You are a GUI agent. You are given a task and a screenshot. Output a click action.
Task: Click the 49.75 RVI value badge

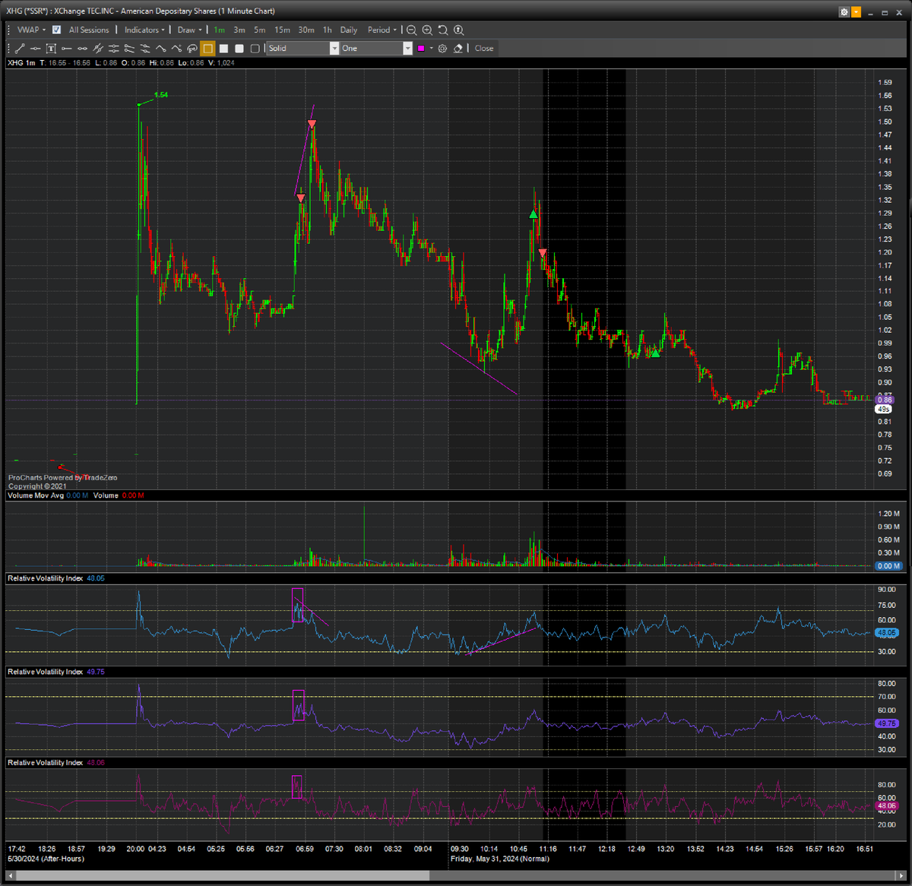(886, 723)
